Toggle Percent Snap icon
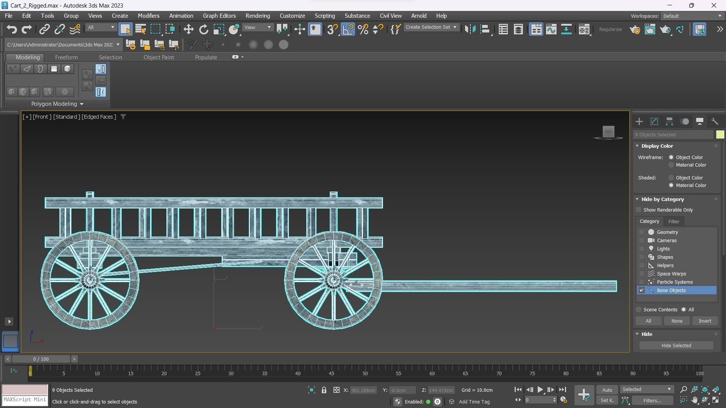Viewport: 726px width, 408px height. click(x=363, y=29)
